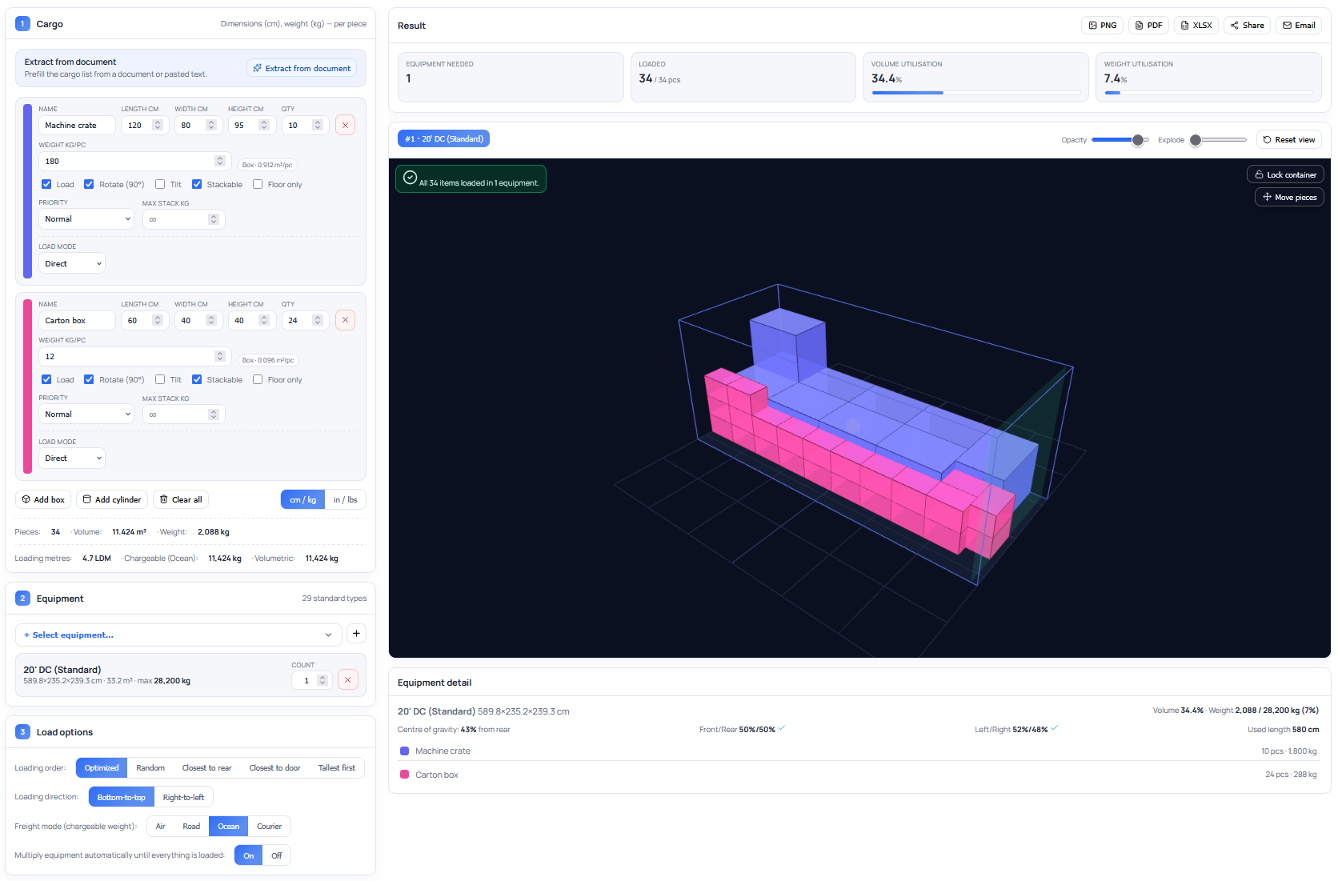Click the Explode slider handle
Image resolution: width=1338 pixels, height=881 pixels.
pos(1196,140)
